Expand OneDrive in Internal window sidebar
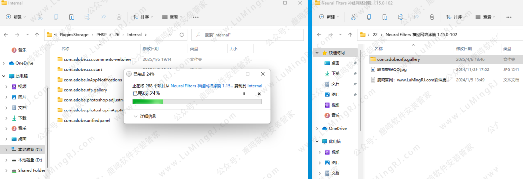Image resolution: width=523 pixels, height=179 pixels. coord(4,63)
